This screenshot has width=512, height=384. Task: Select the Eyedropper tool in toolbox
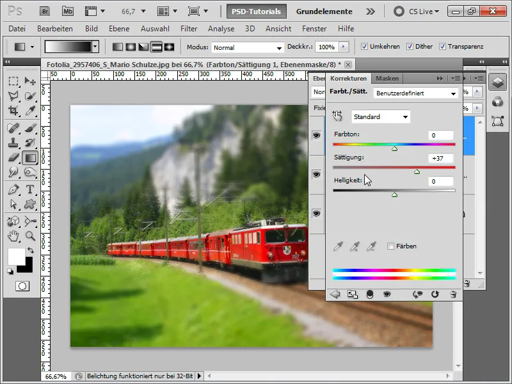pyautogui.click(x=30, y=110)
